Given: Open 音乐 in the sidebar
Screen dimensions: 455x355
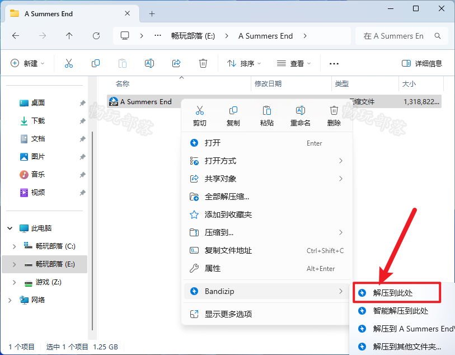Looking at the screenshot, I should tap(38, 175).
